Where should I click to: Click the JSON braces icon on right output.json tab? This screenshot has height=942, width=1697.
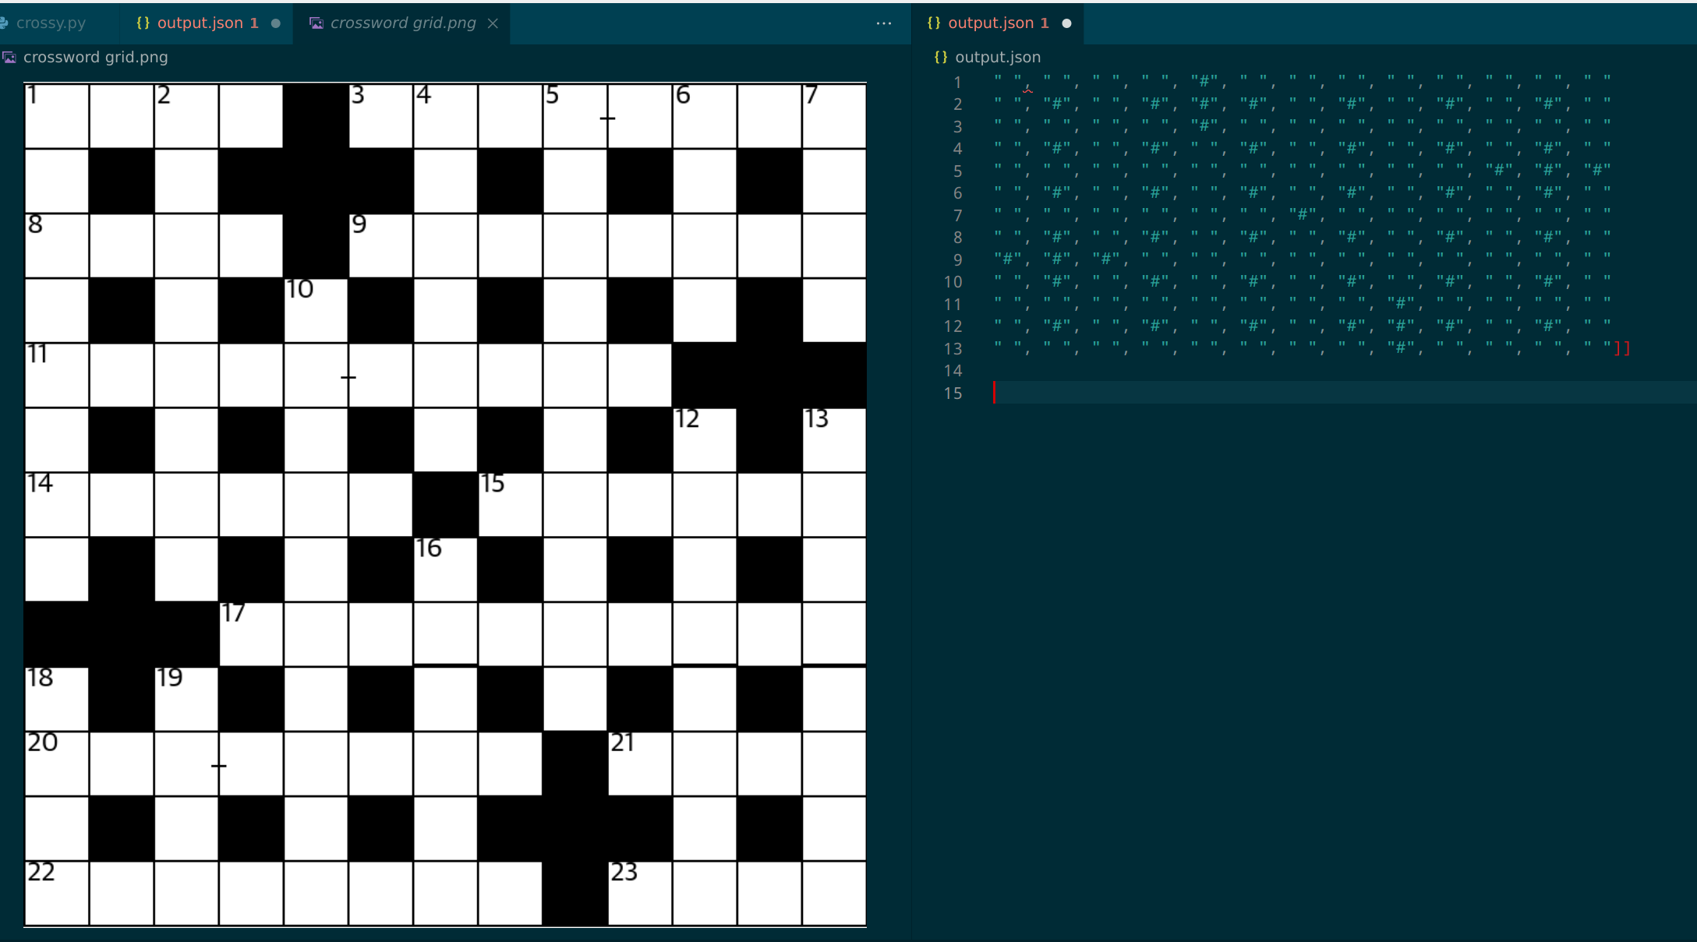pyautogui.click(x=932, y=23)
